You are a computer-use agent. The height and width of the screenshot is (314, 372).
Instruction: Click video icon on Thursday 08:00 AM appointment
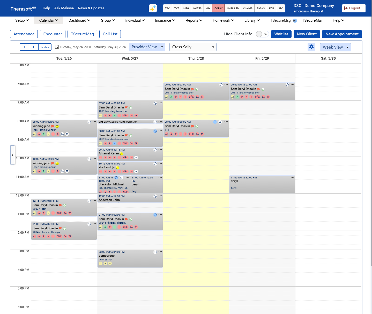click(x=220, y=122)
